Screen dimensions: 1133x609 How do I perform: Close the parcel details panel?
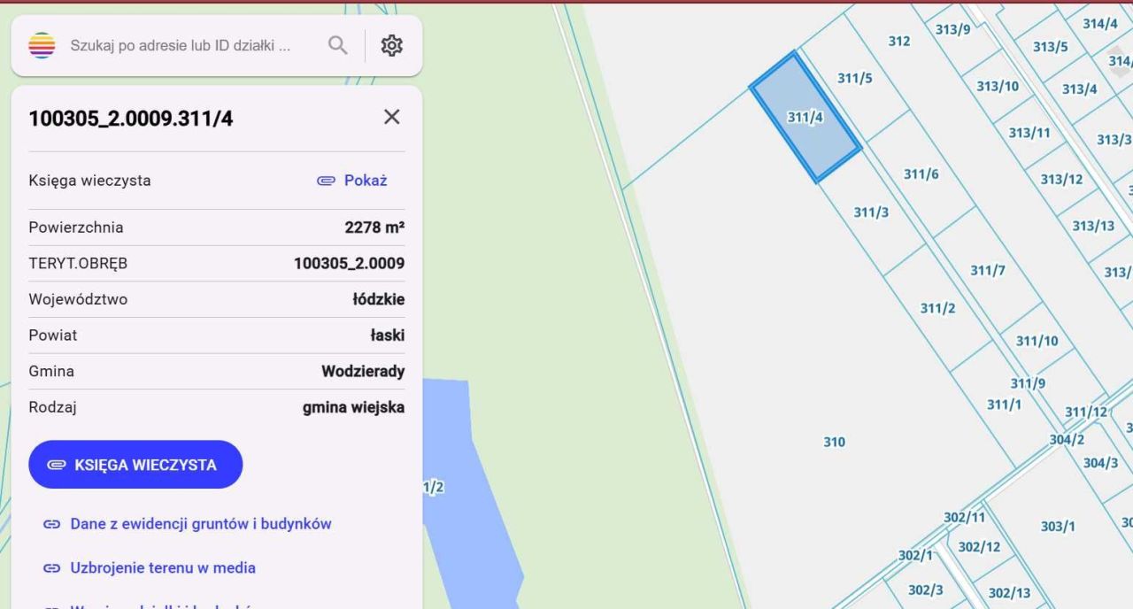392,117
